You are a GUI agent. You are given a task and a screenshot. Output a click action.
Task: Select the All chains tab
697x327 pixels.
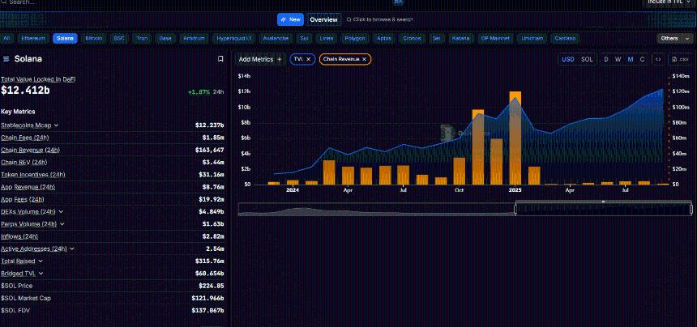pyautogui.click(x=6, y=39)
